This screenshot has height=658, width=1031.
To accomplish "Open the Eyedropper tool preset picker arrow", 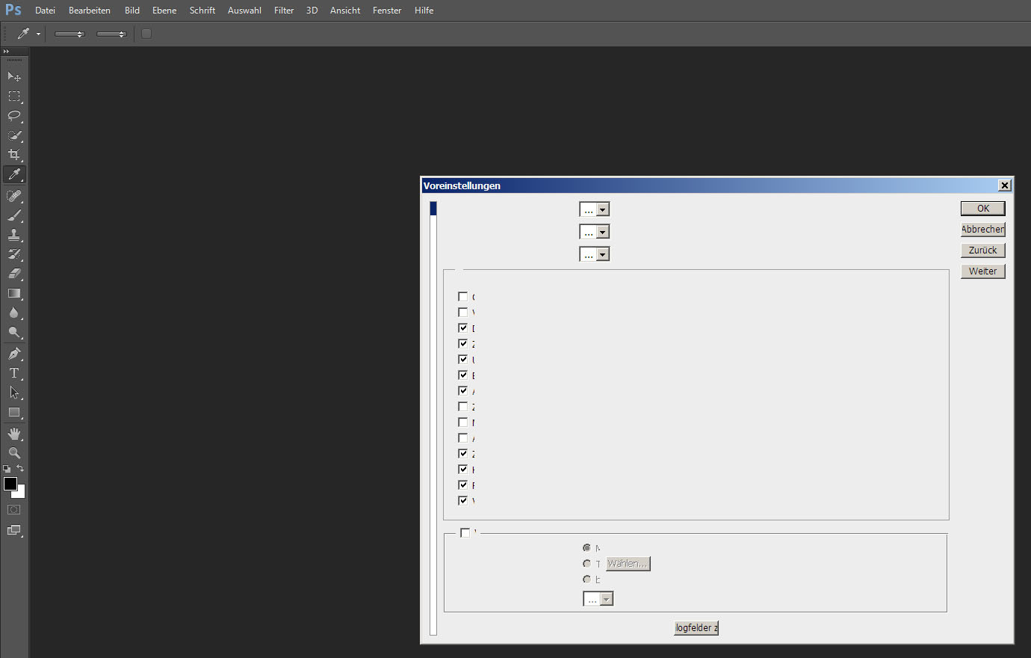I will 38,34.
